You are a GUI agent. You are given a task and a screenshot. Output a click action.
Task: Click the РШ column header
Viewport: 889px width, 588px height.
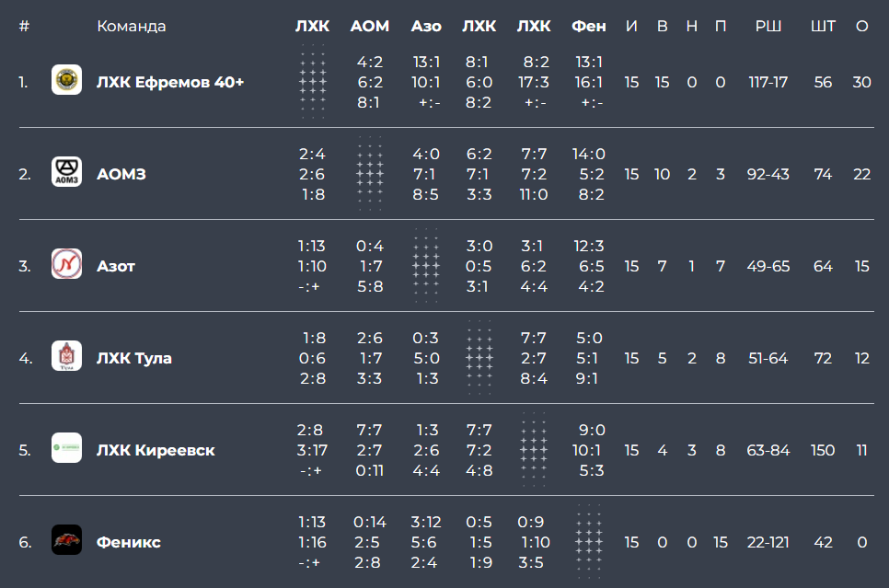(768, 26)
